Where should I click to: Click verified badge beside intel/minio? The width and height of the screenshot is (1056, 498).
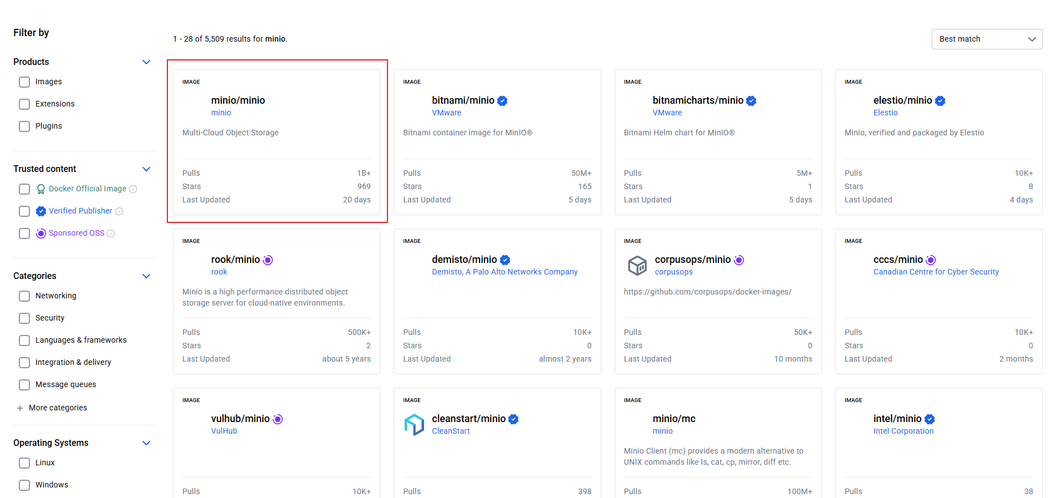click(930, 419)
